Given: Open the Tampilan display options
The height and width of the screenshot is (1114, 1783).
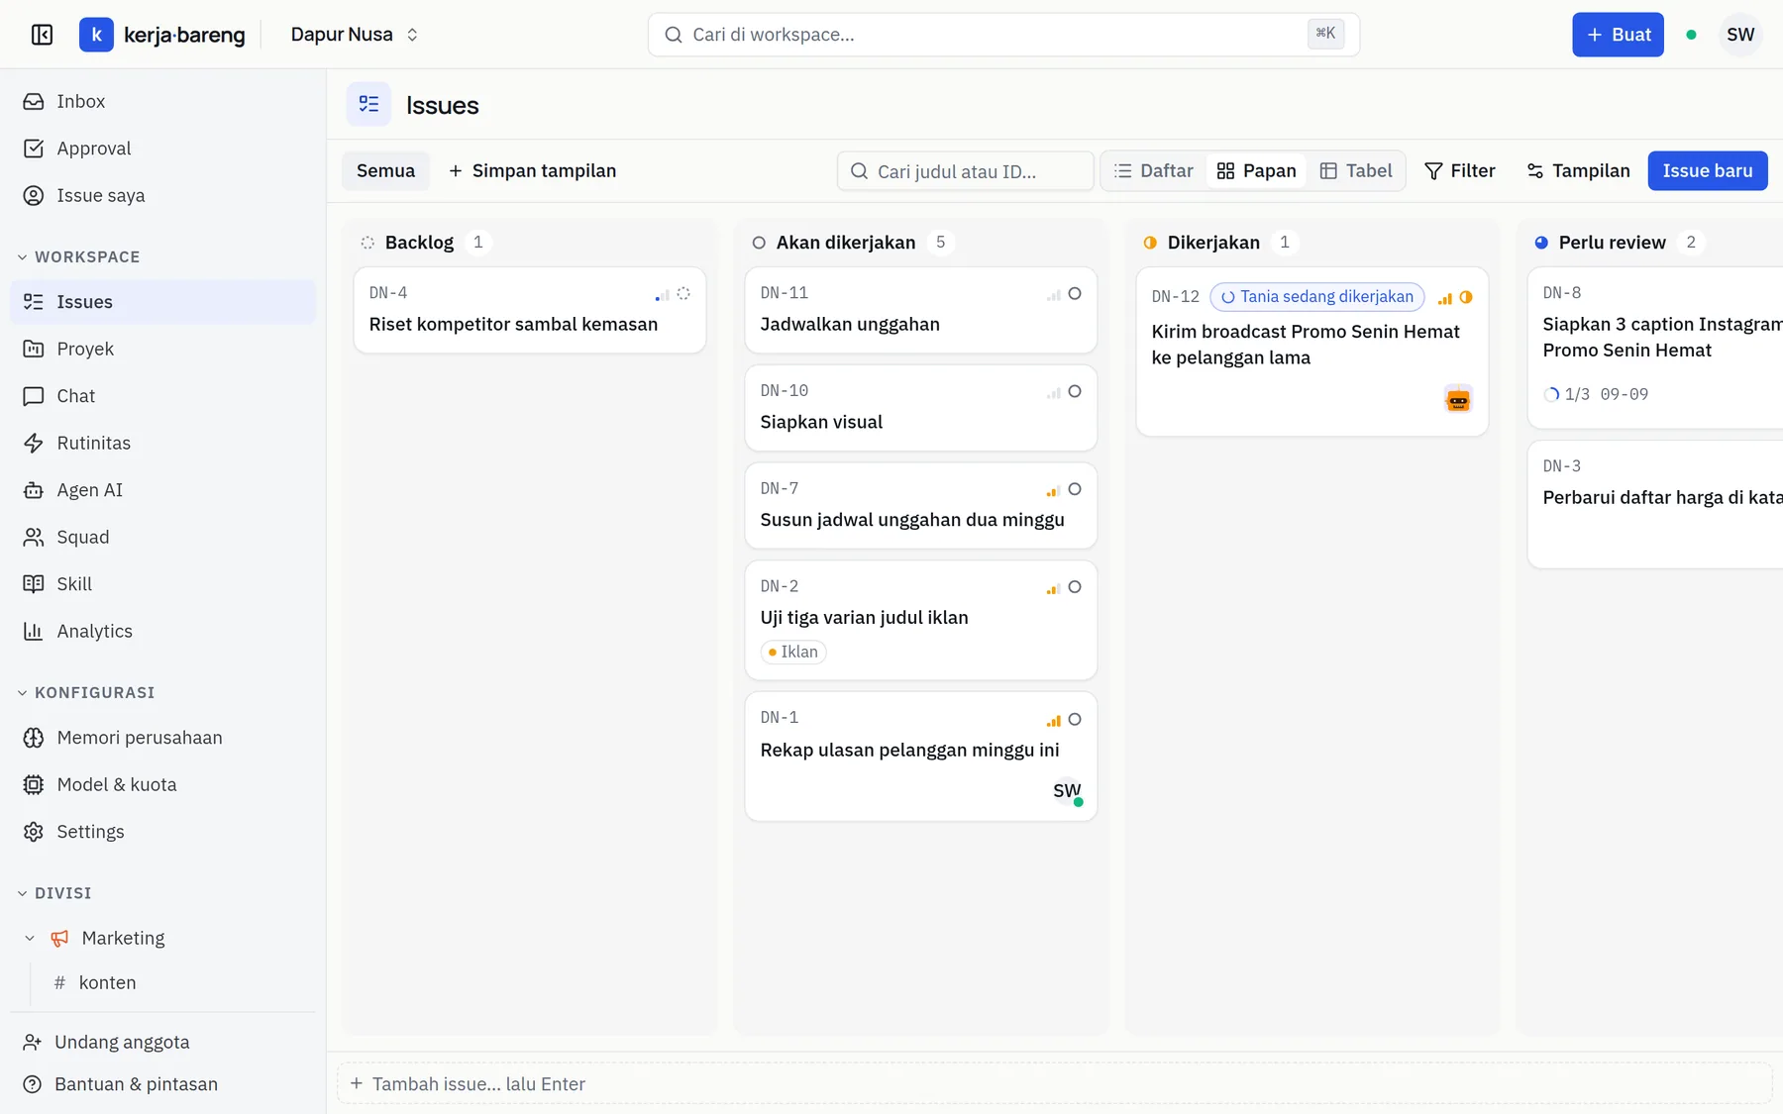Looking at the screenshot, I should tap(1578, 171).
